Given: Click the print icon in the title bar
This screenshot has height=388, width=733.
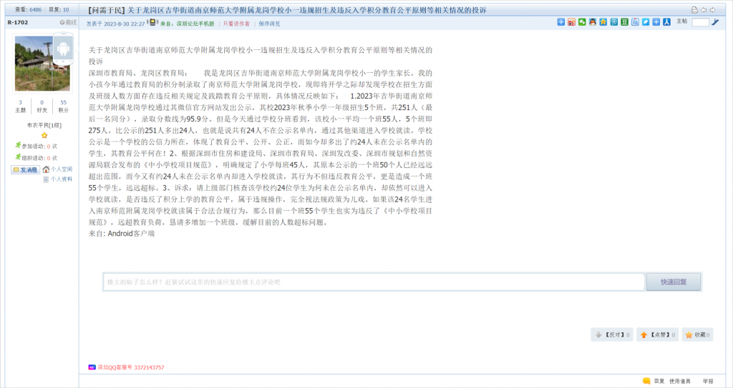Looking at the screenshot, I should pos(694,10).
